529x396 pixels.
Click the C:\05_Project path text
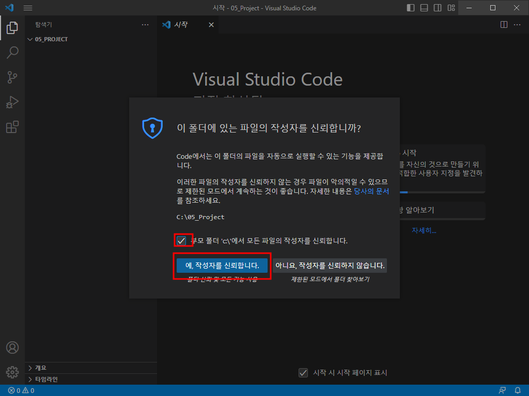(x=200, y=217)
